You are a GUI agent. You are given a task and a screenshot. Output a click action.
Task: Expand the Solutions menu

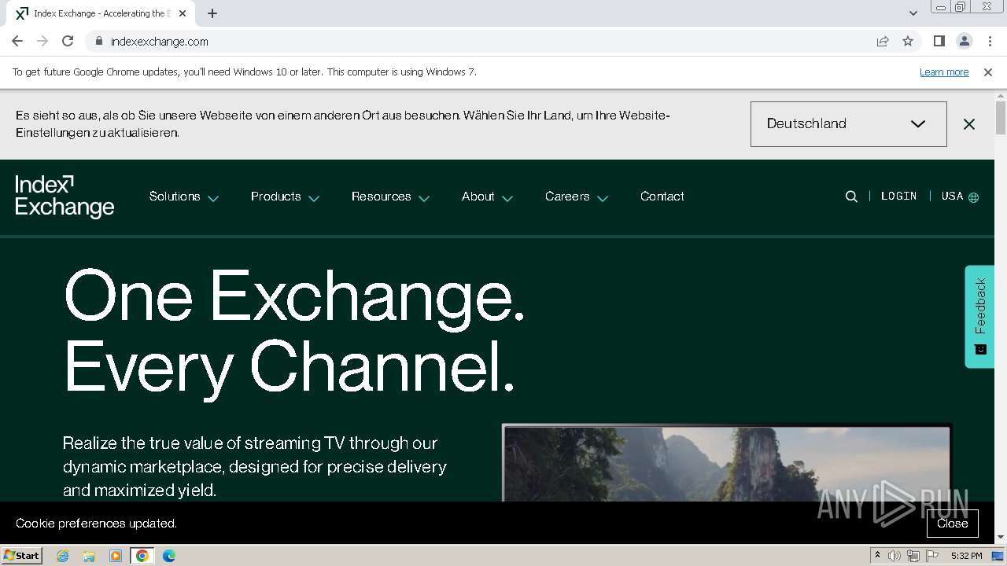183,197
